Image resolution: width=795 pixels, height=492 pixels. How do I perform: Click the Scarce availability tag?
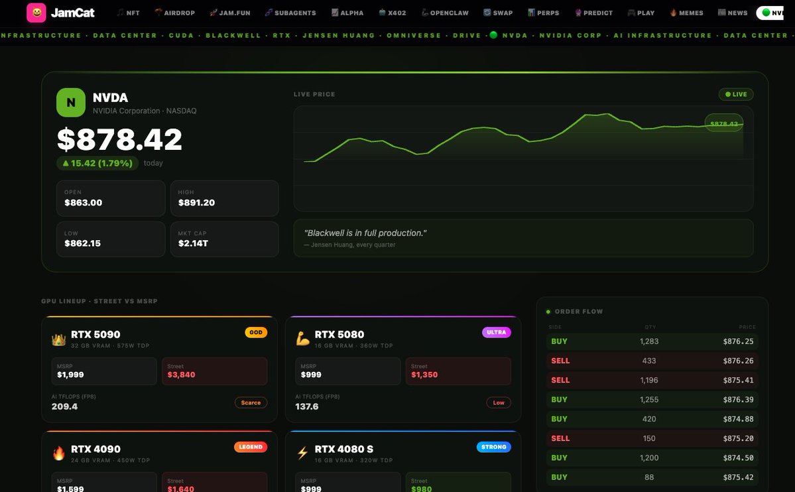point(251,402)
